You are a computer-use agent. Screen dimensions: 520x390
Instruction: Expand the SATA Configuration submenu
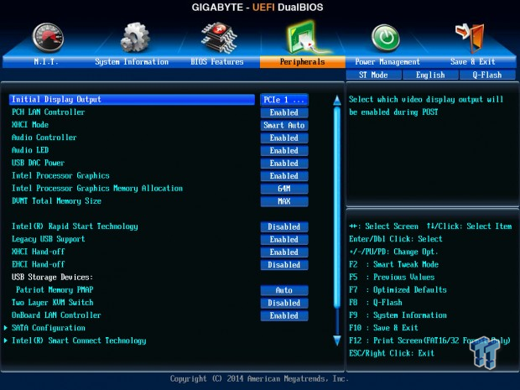pyautogui.click(x=49, y=328)
